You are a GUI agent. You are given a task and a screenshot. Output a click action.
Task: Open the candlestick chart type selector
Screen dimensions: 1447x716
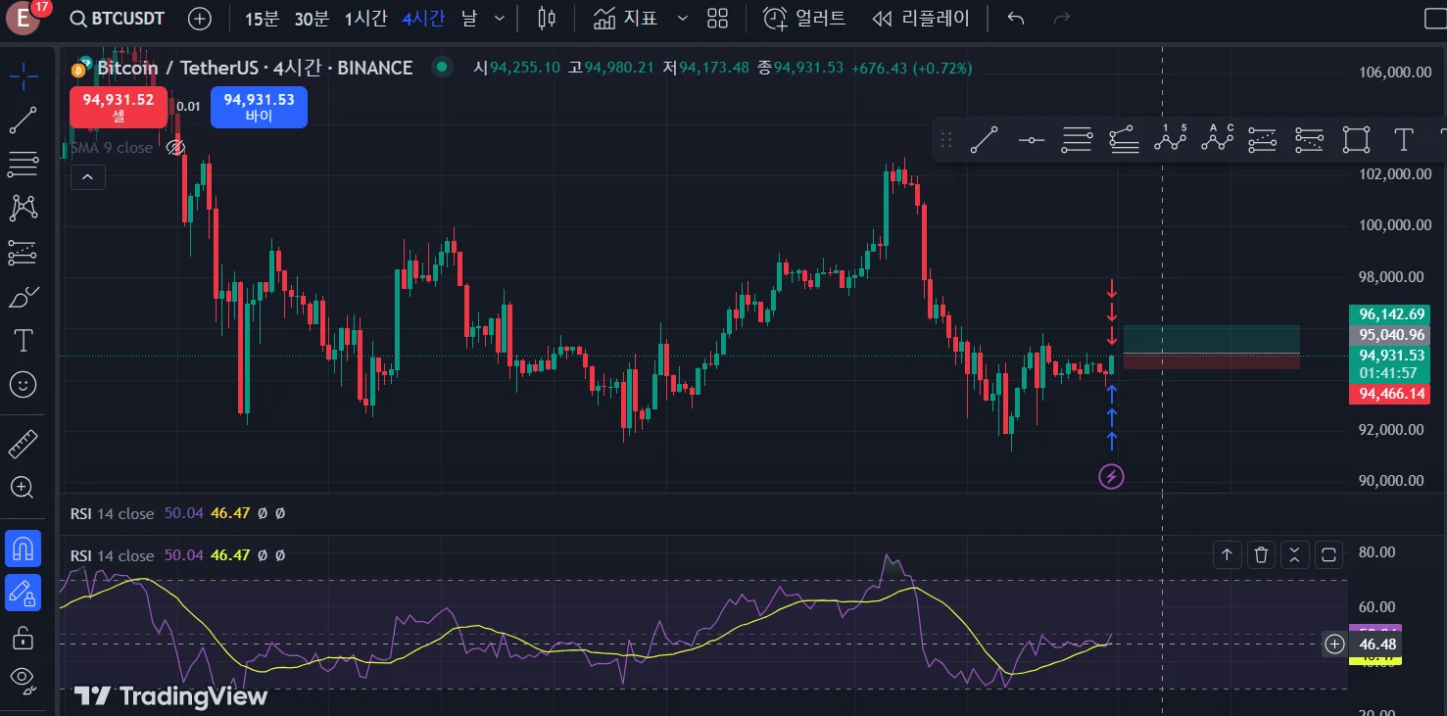pyautogui.click(x=547, y=19)
